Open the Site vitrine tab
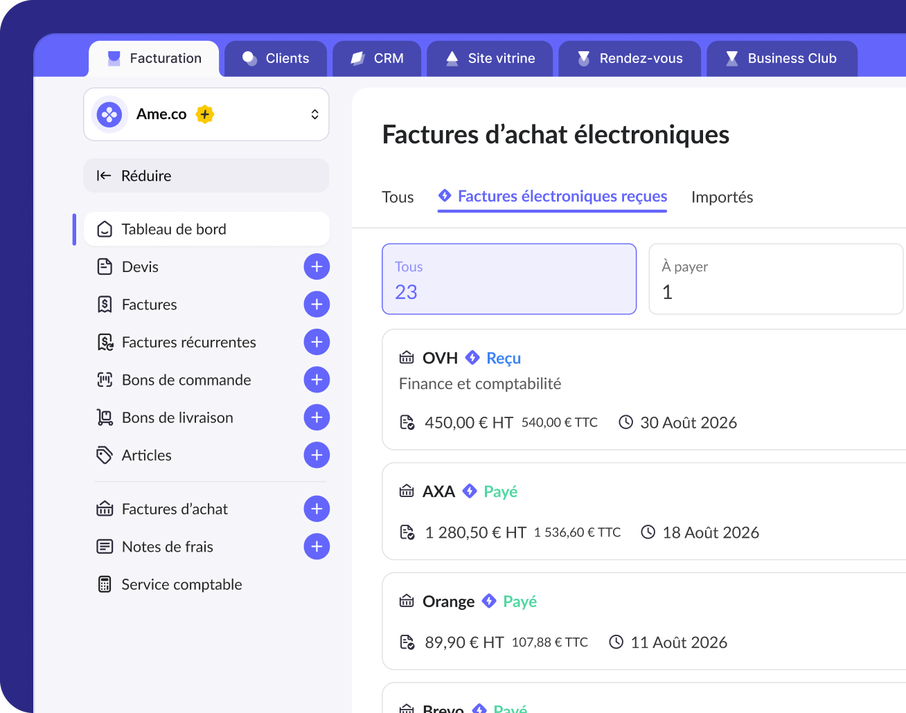The image size is (906, 713). coord(490,59)
